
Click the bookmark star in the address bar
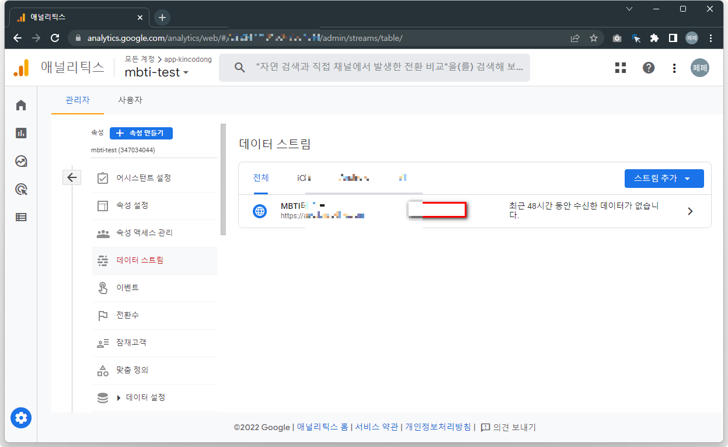coord(594,37)
